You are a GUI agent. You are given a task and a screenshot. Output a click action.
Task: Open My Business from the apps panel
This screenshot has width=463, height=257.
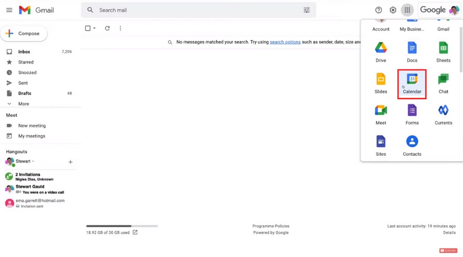(412, 26)
